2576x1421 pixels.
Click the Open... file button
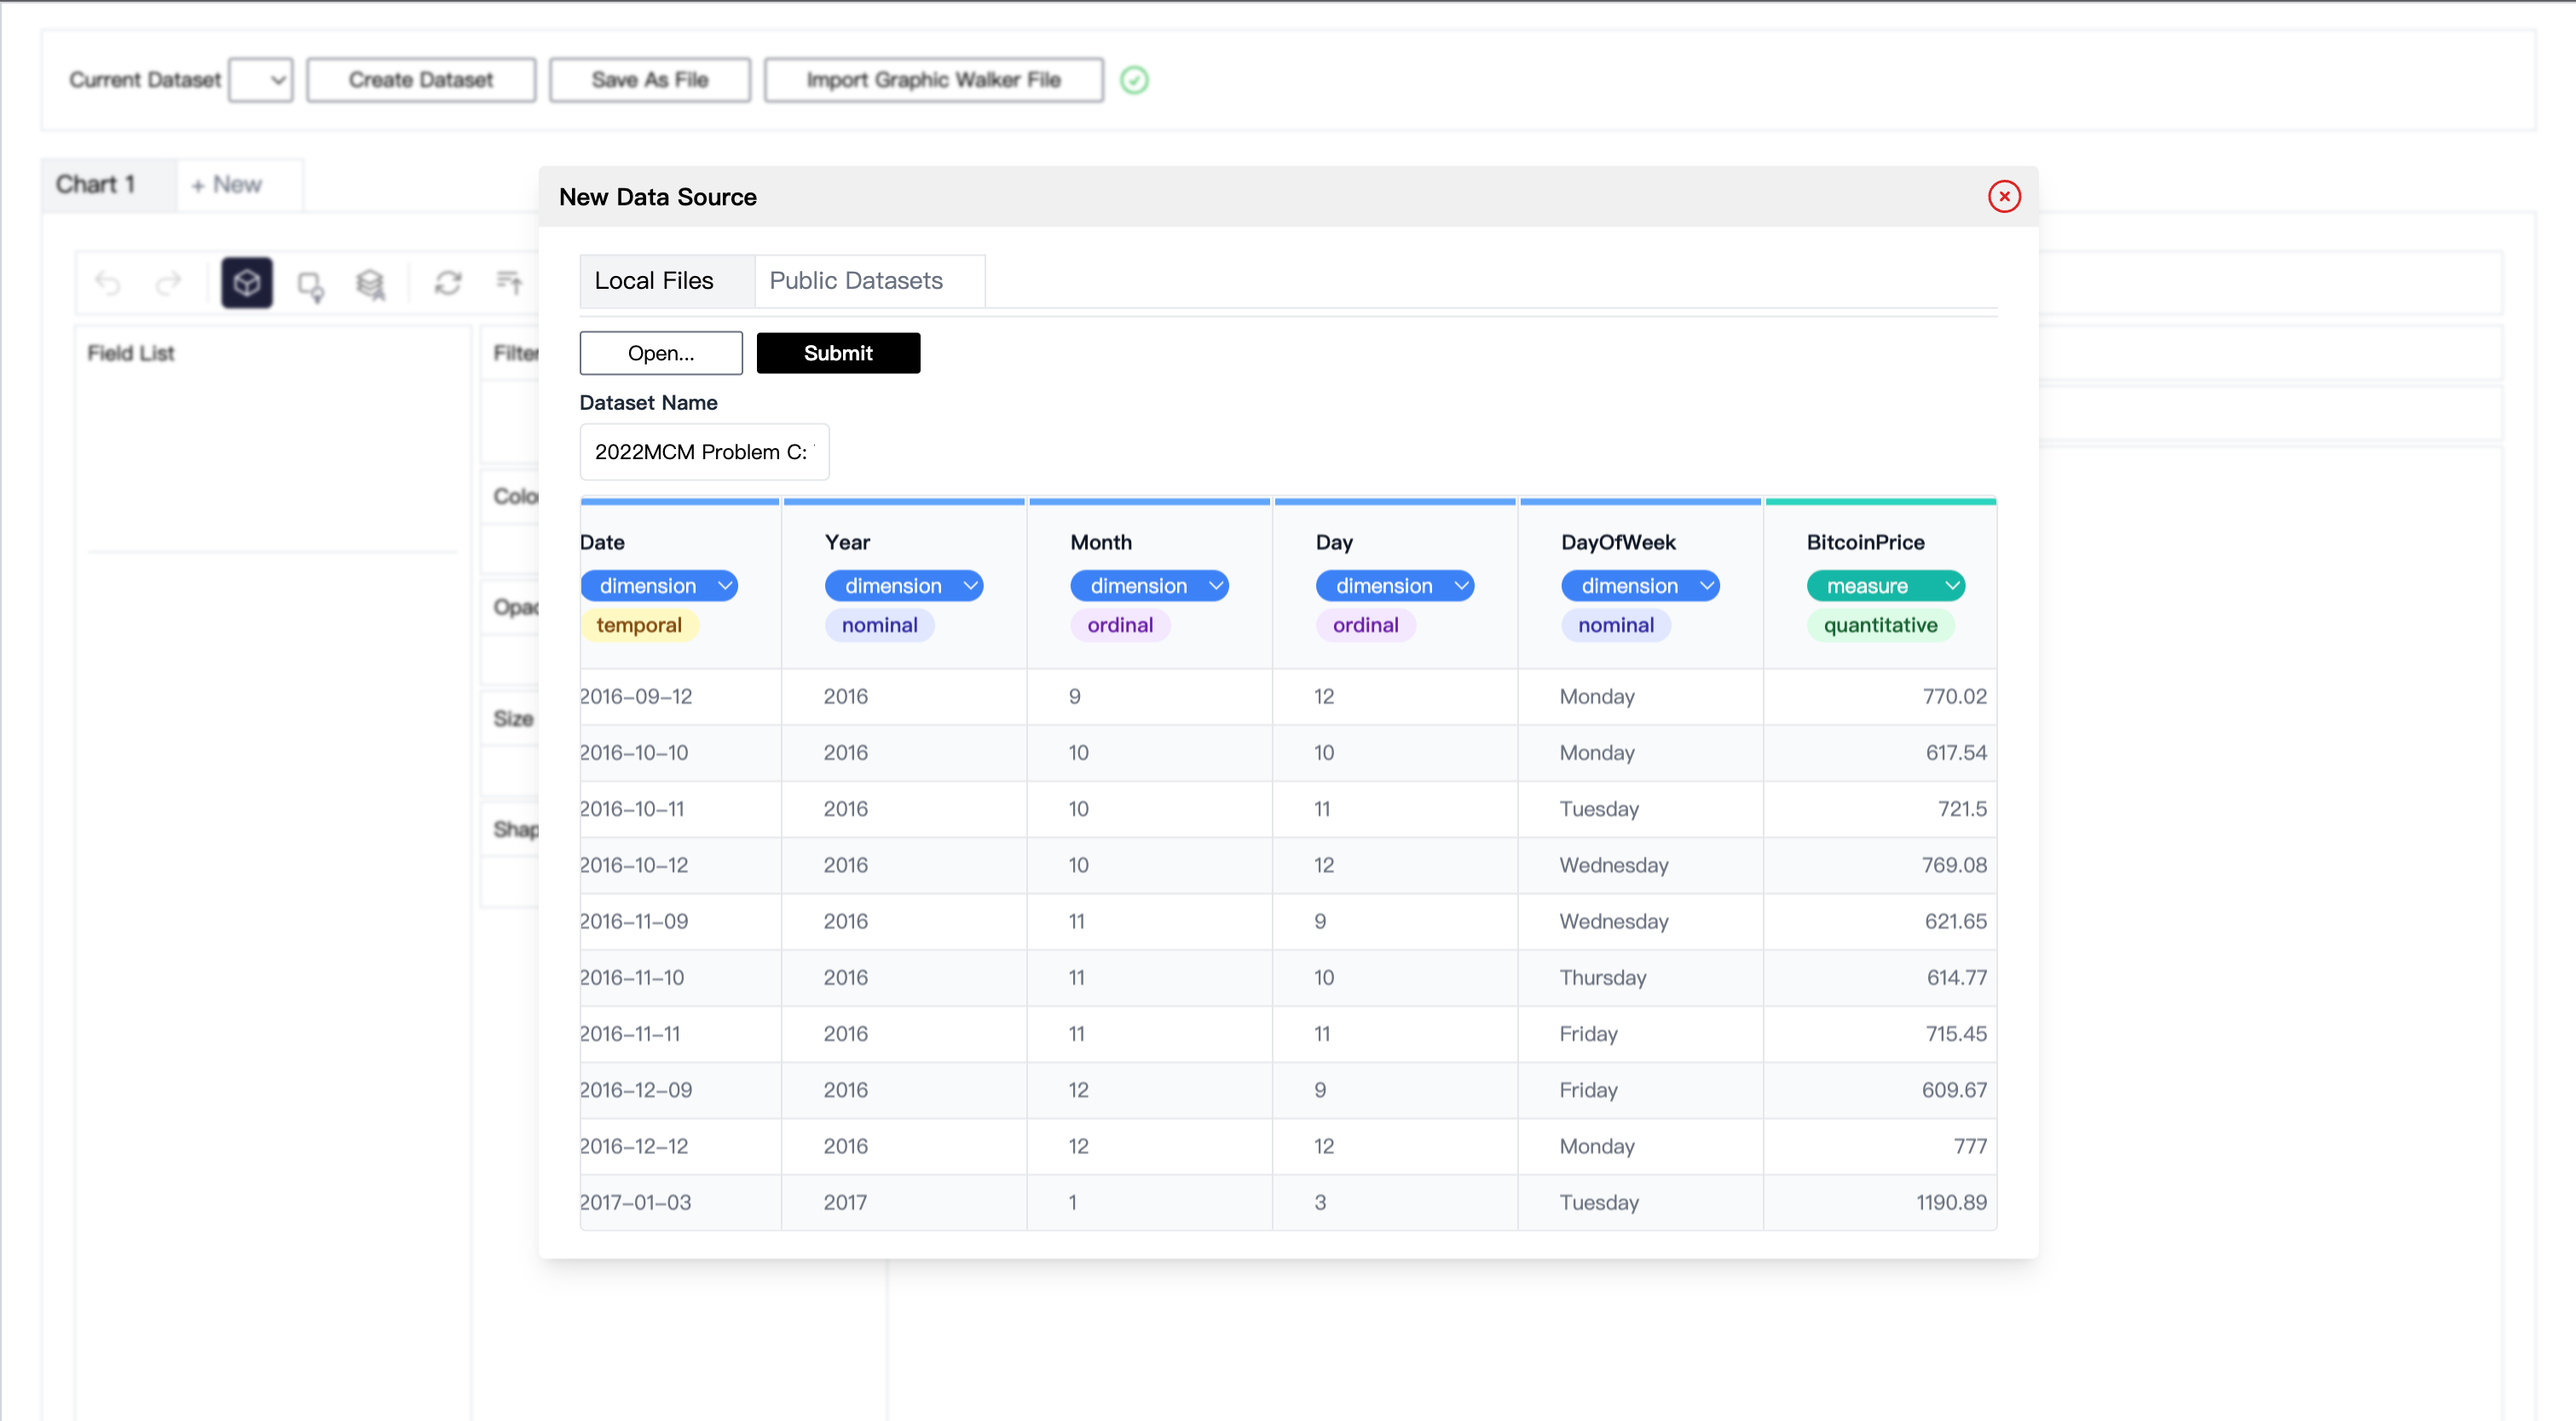click(661, 354)
